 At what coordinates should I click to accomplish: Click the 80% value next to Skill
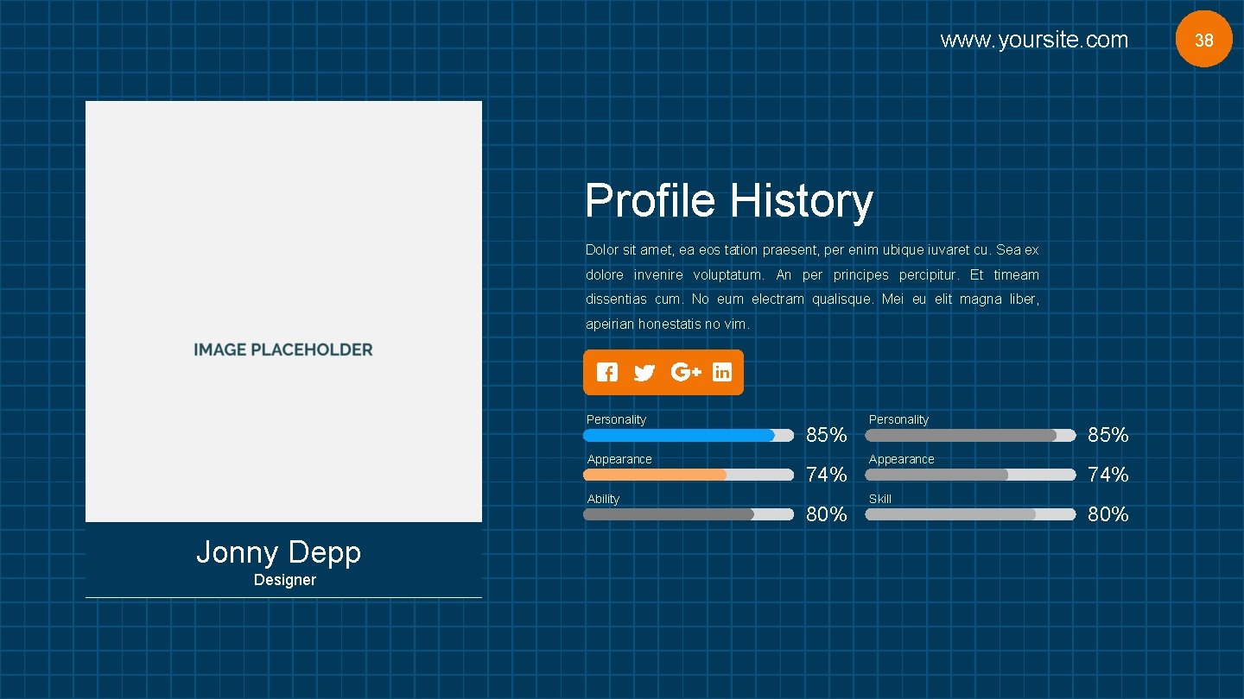pos(1108,514)
